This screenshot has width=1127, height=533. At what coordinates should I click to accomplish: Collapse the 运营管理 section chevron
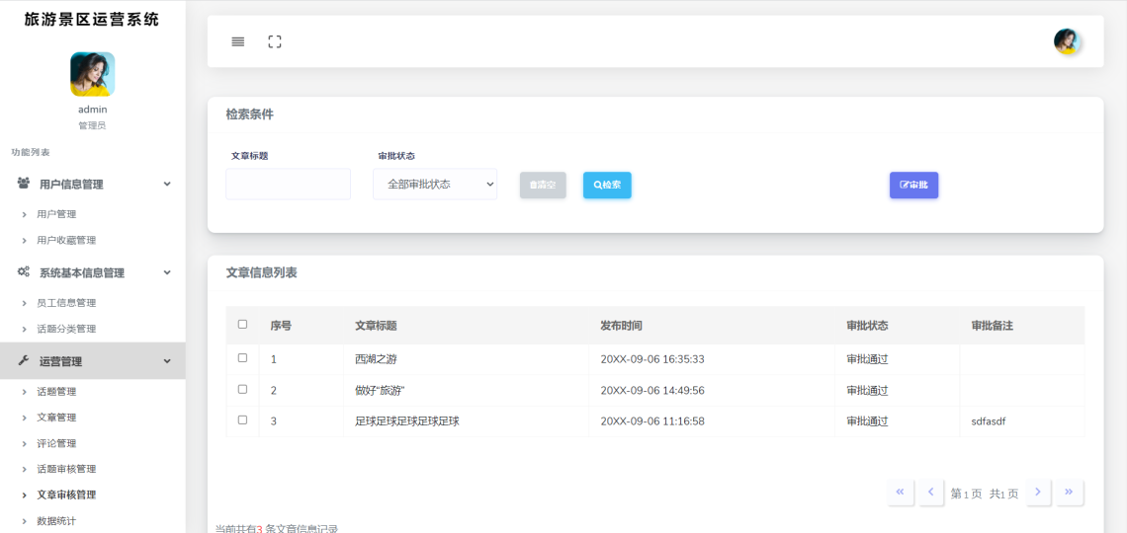167,361
